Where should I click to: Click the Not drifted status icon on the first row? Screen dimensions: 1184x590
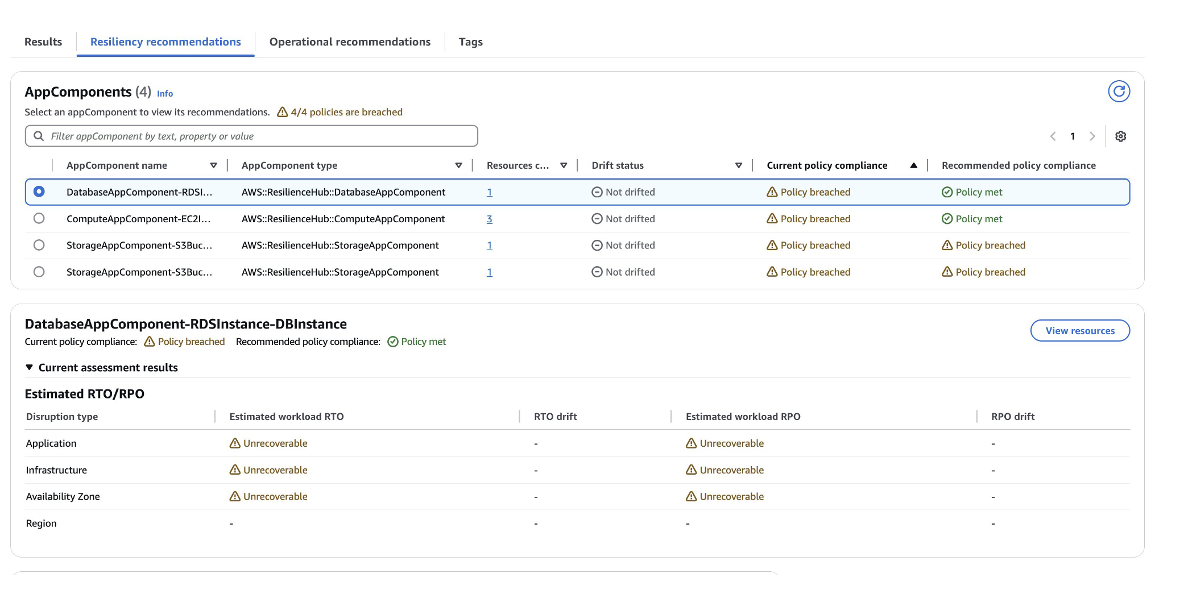pos(597,192)
